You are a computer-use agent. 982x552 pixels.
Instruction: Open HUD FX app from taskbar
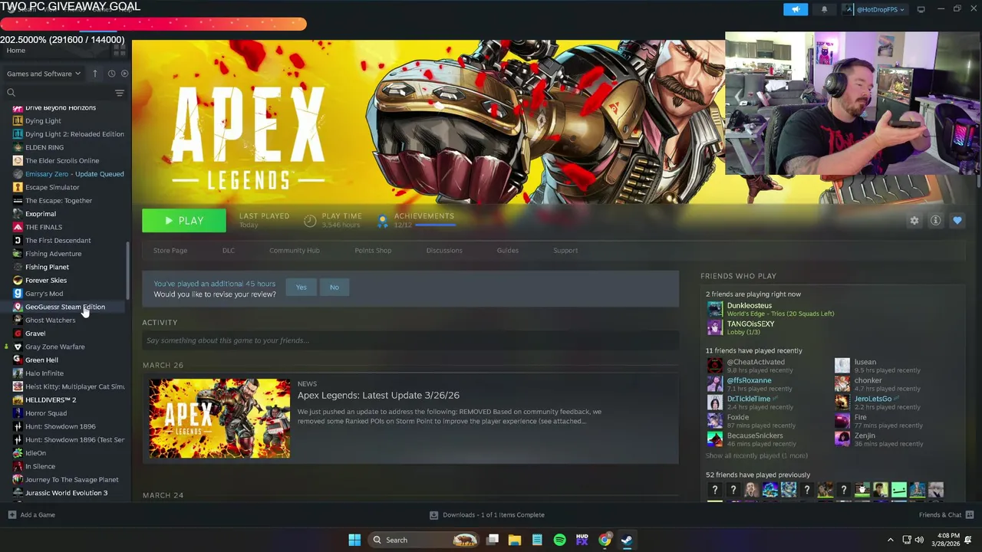[x=582, y=540]
